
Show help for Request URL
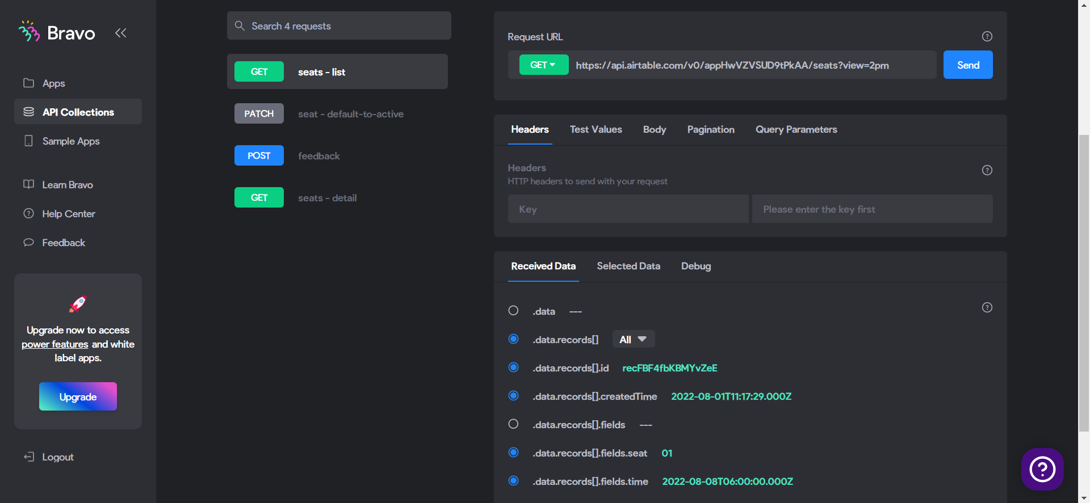click(987, 36)
